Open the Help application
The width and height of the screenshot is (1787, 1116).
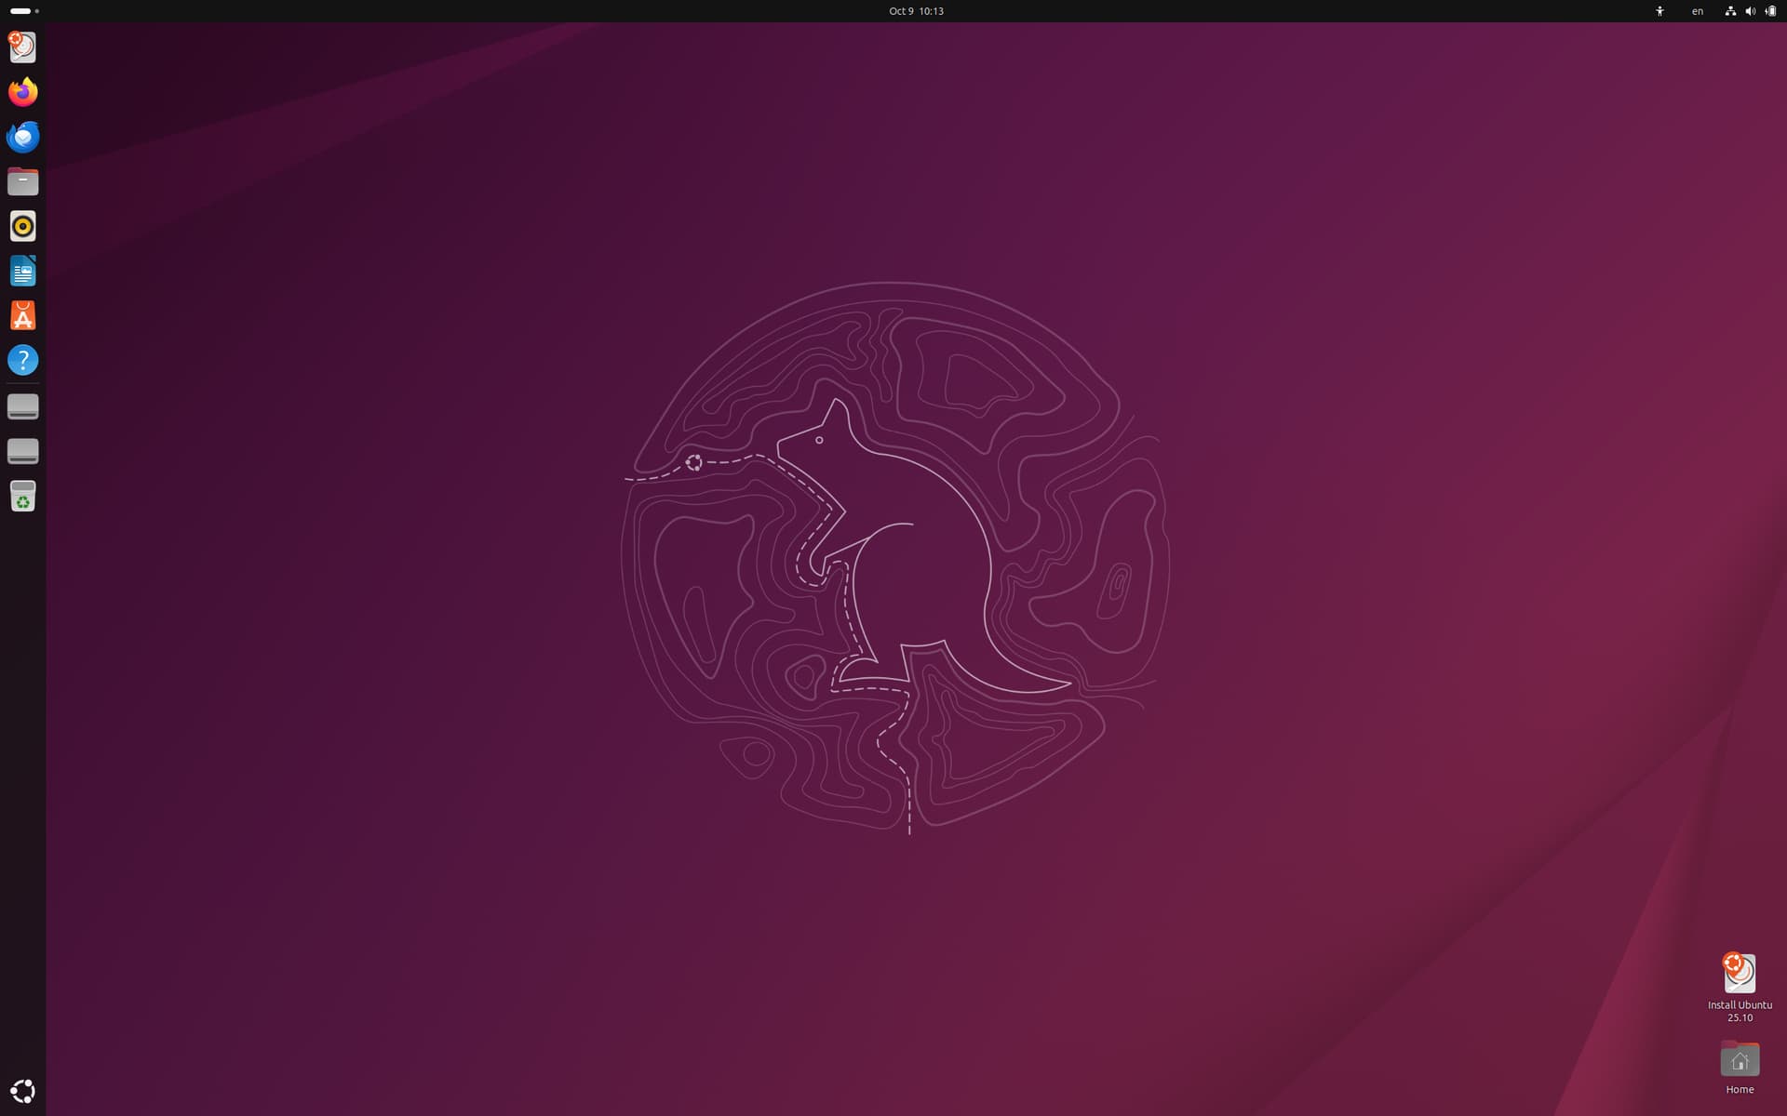pos(22,360)
